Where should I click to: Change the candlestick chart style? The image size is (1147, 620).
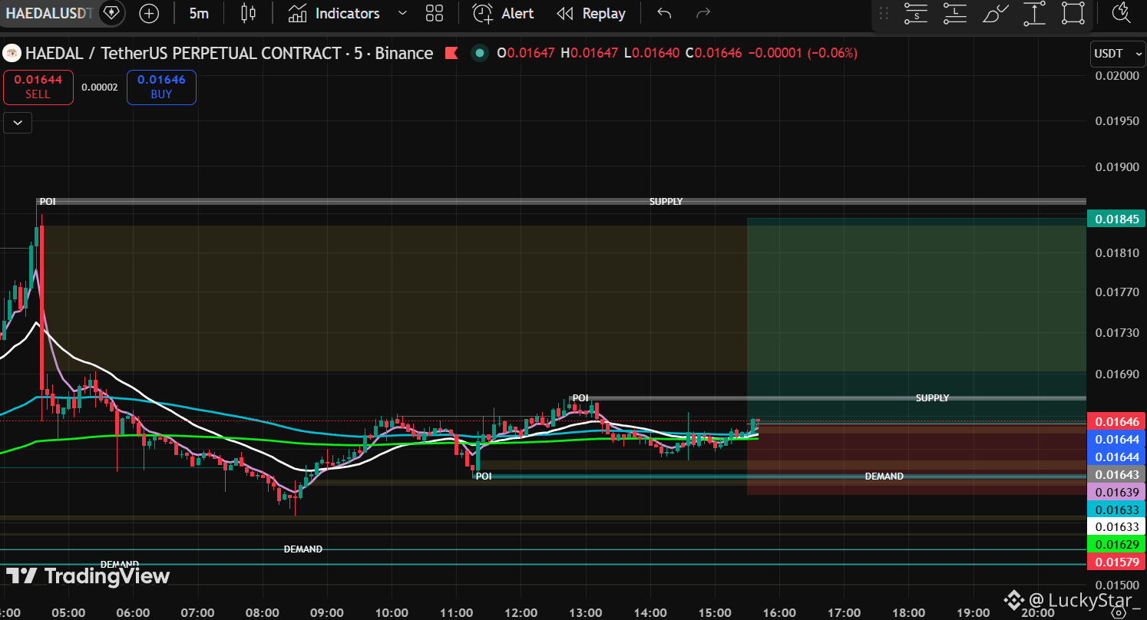point(248,13)
